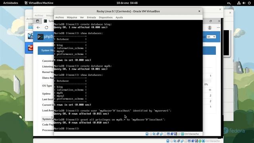Click the "create database mydb;" command line
Image resolution: width=254 pixels, height=143 pixels.
tap(83, 66)
